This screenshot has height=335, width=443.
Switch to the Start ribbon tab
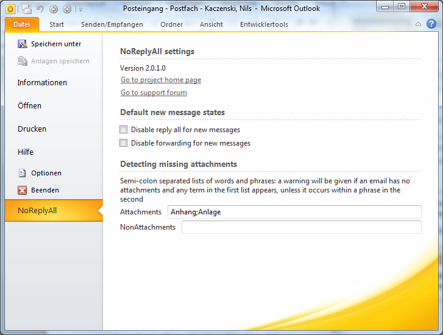point(57,24)
